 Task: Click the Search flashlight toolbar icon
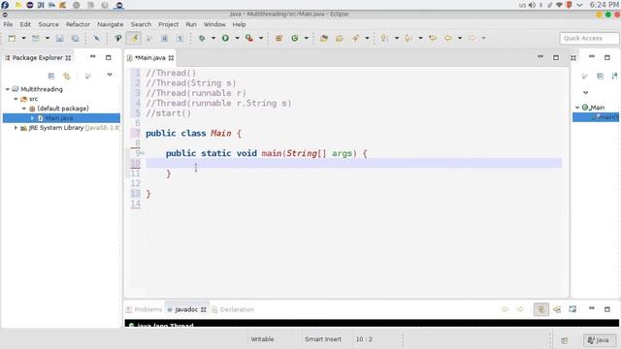[x=355, y=38]
